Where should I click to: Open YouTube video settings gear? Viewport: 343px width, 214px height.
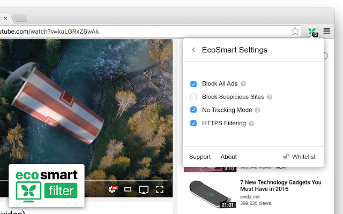[x=113, y=189]
